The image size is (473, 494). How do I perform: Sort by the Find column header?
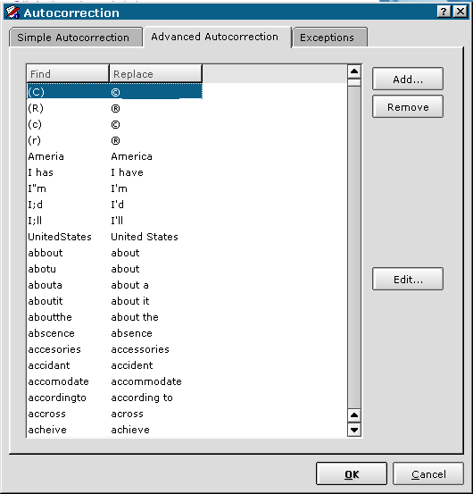[68, 74]
